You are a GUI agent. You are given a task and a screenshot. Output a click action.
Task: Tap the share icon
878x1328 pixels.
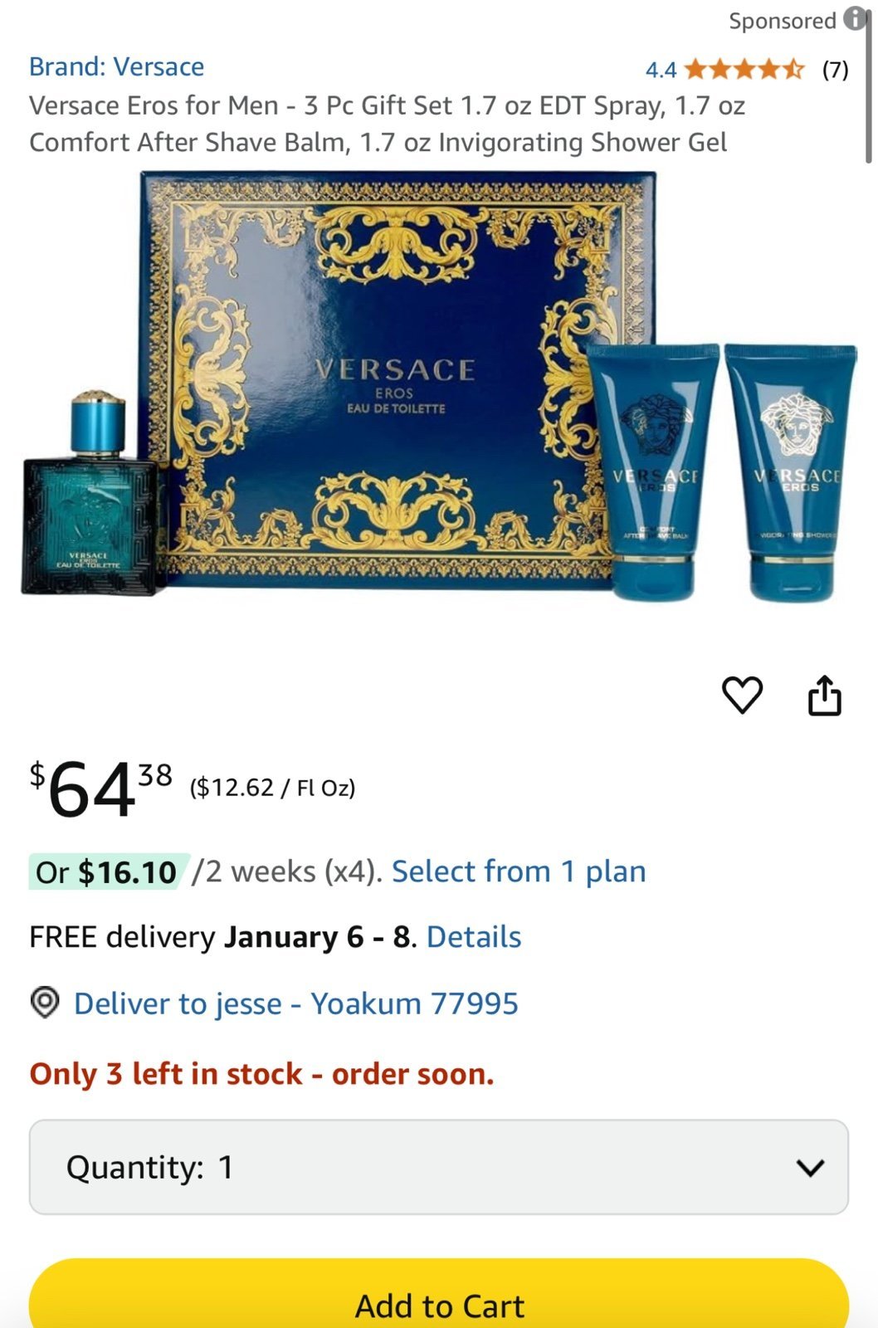pyautogui.click(x=824, y=695)
